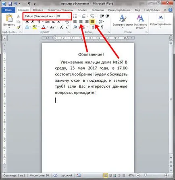This screenshot has width=175, height=180.
Task: Switch to the Рассылки tab
Action: [x=98, y=10]
